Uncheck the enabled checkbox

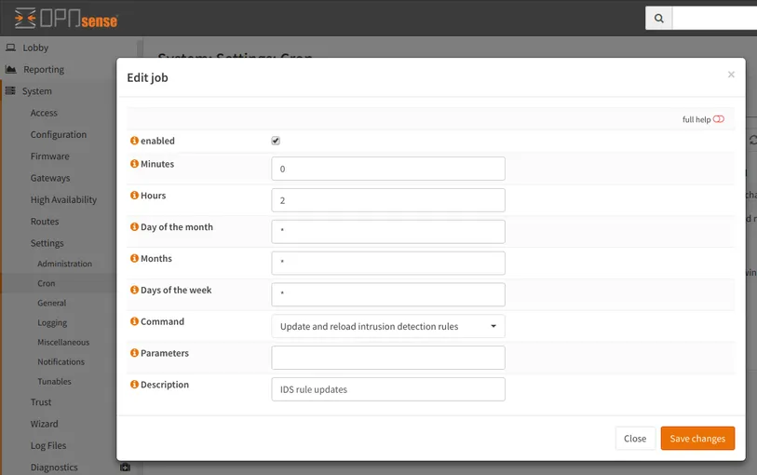pos(276,141)
